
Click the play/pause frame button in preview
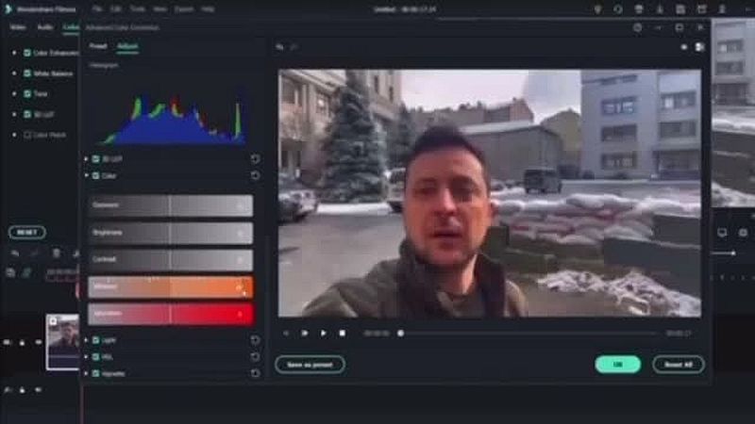tap(304, 334)
